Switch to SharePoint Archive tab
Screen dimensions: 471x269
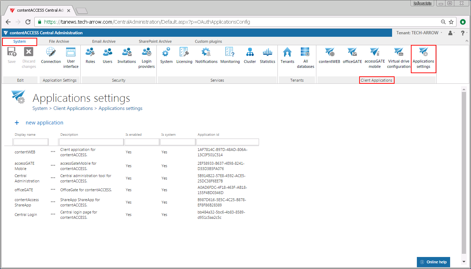(x=155, y=41)
